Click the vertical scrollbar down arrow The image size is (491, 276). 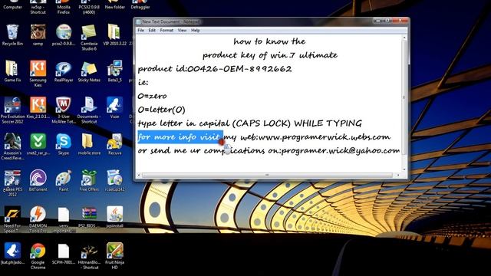(x=404, y=169)
